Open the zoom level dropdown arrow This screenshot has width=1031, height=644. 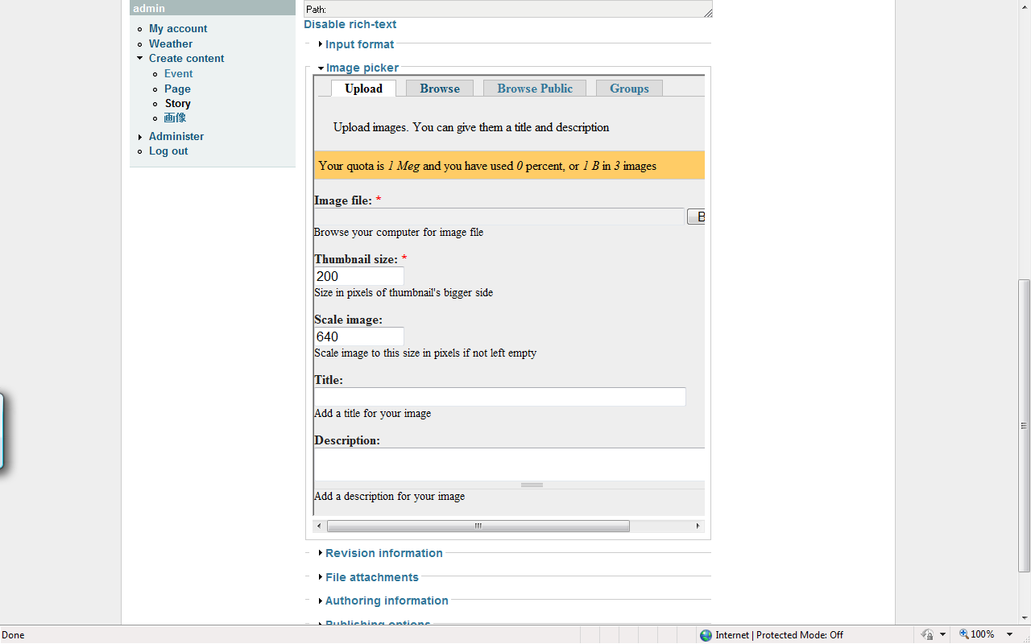click(1008, 634)
